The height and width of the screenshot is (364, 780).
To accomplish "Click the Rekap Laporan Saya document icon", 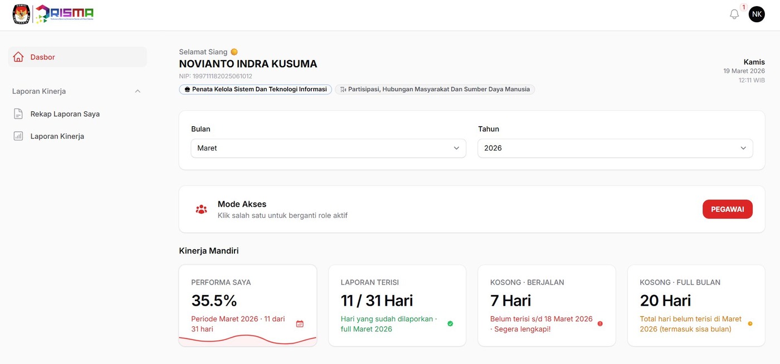I will click(18, 113).
